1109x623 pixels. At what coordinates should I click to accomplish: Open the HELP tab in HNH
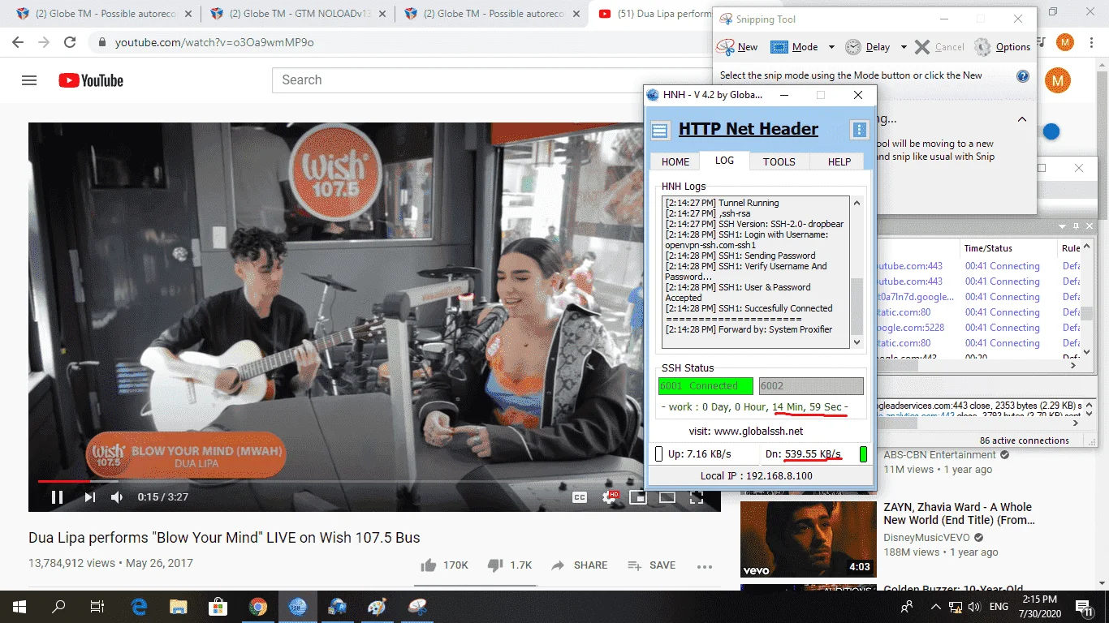coord(839,162)
